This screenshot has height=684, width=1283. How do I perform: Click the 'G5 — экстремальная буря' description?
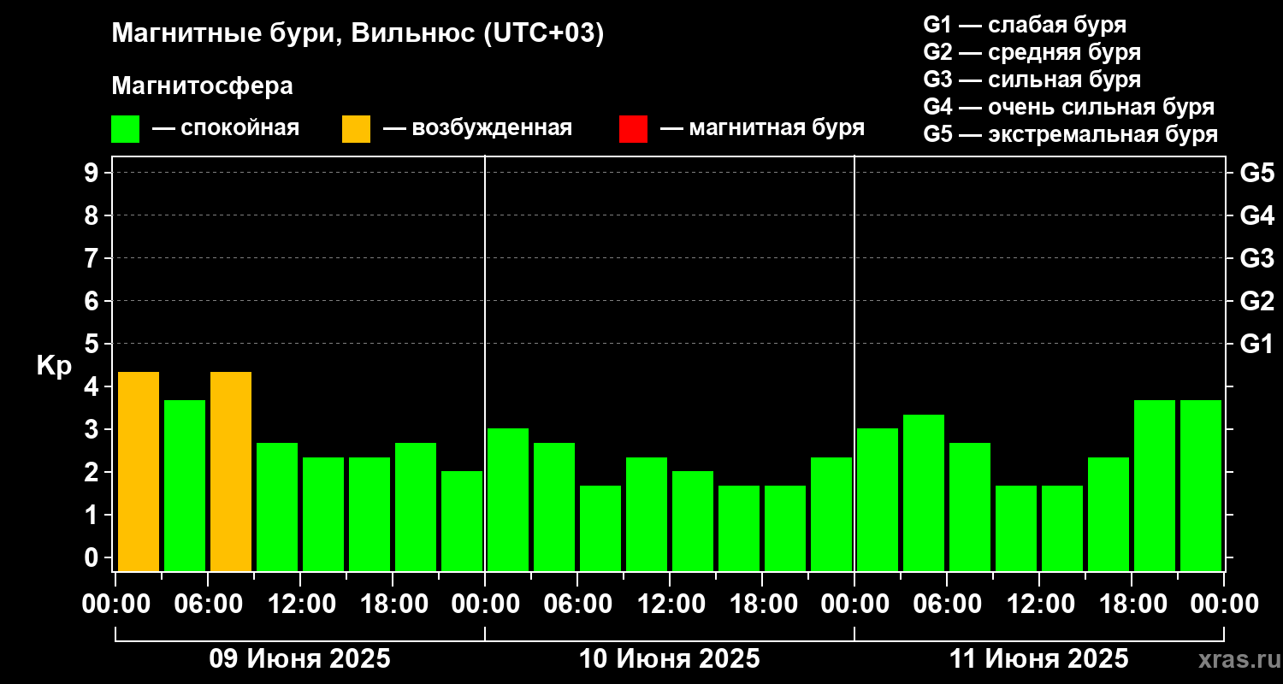pyautogui.click(x=1070, y=135)
